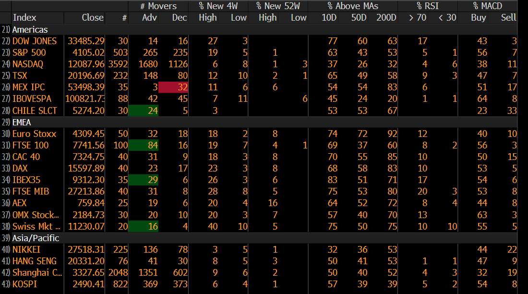This screenshot has height=294, width=528.
Task: Select the IBEX35 index
Action: pyautogui.click(x=26, y=180)
